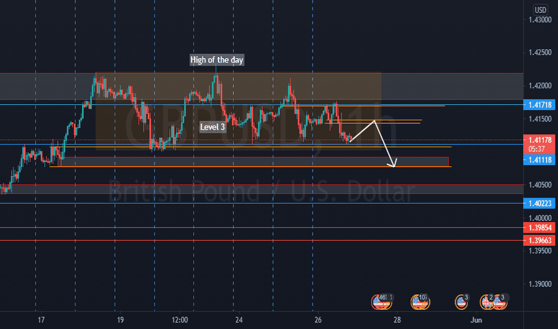Click the 1.43000 price axis tick
Viewport: 558px width, 329px height.
(540, 20)
